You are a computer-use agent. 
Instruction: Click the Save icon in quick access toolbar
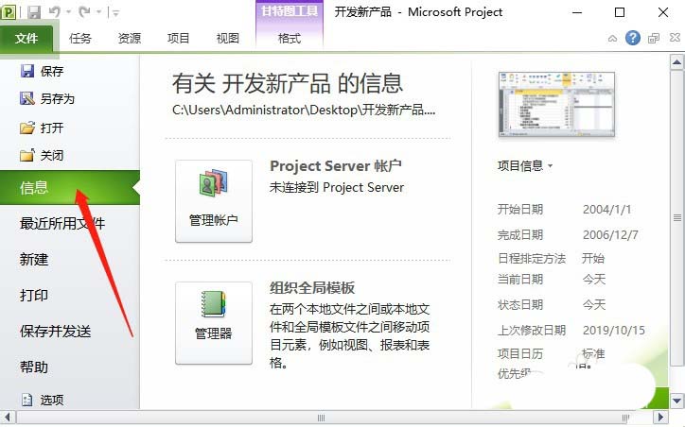pos(34,12)
